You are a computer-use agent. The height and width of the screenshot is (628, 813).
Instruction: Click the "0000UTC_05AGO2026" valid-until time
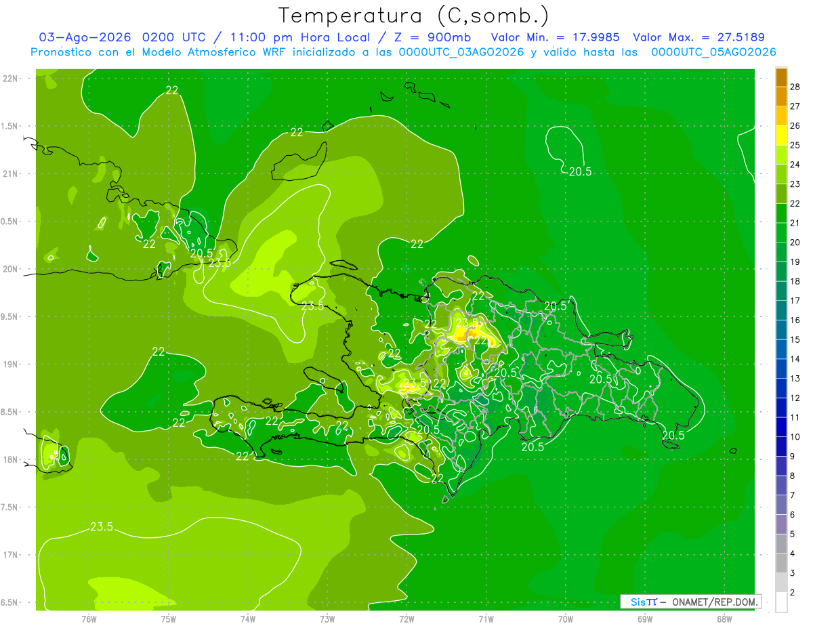(x=713, y=52)
